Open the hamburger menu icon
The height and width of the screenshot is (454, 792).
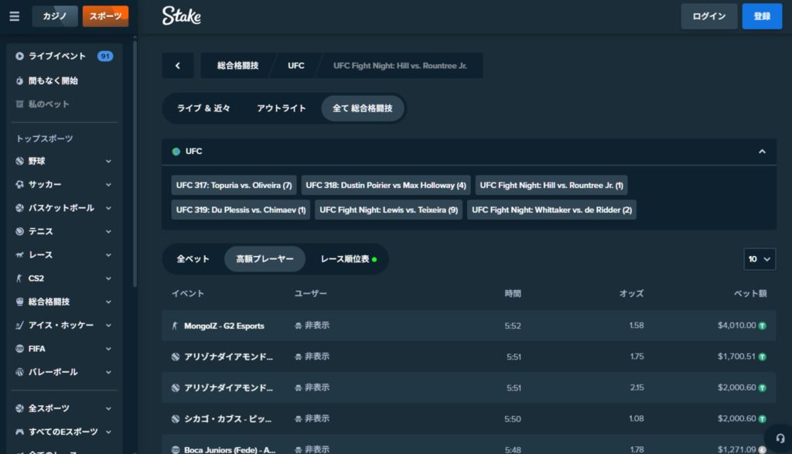pos(14,16)
